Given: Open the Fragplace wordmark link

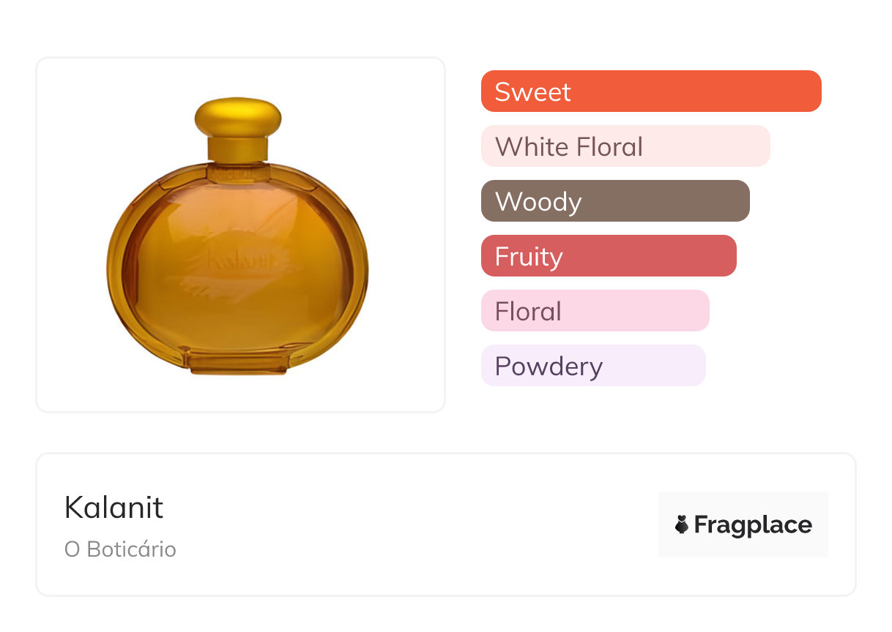Looking at the screenshot, I should click(x=753, y=524).
